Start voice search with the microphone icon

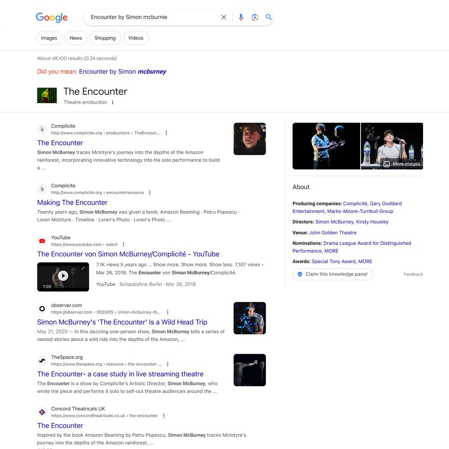[241, 17]
